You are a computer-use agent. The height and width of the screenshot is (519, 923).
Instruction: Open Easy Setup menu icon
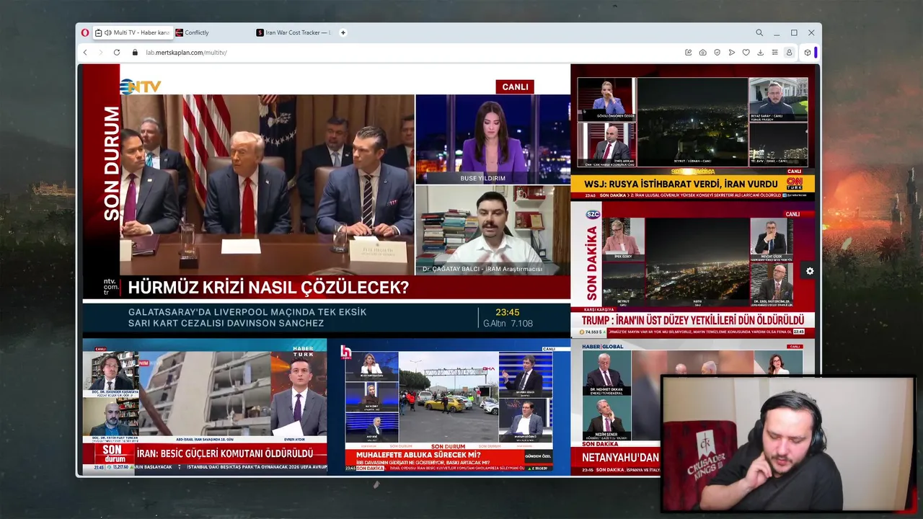point(774,53)
